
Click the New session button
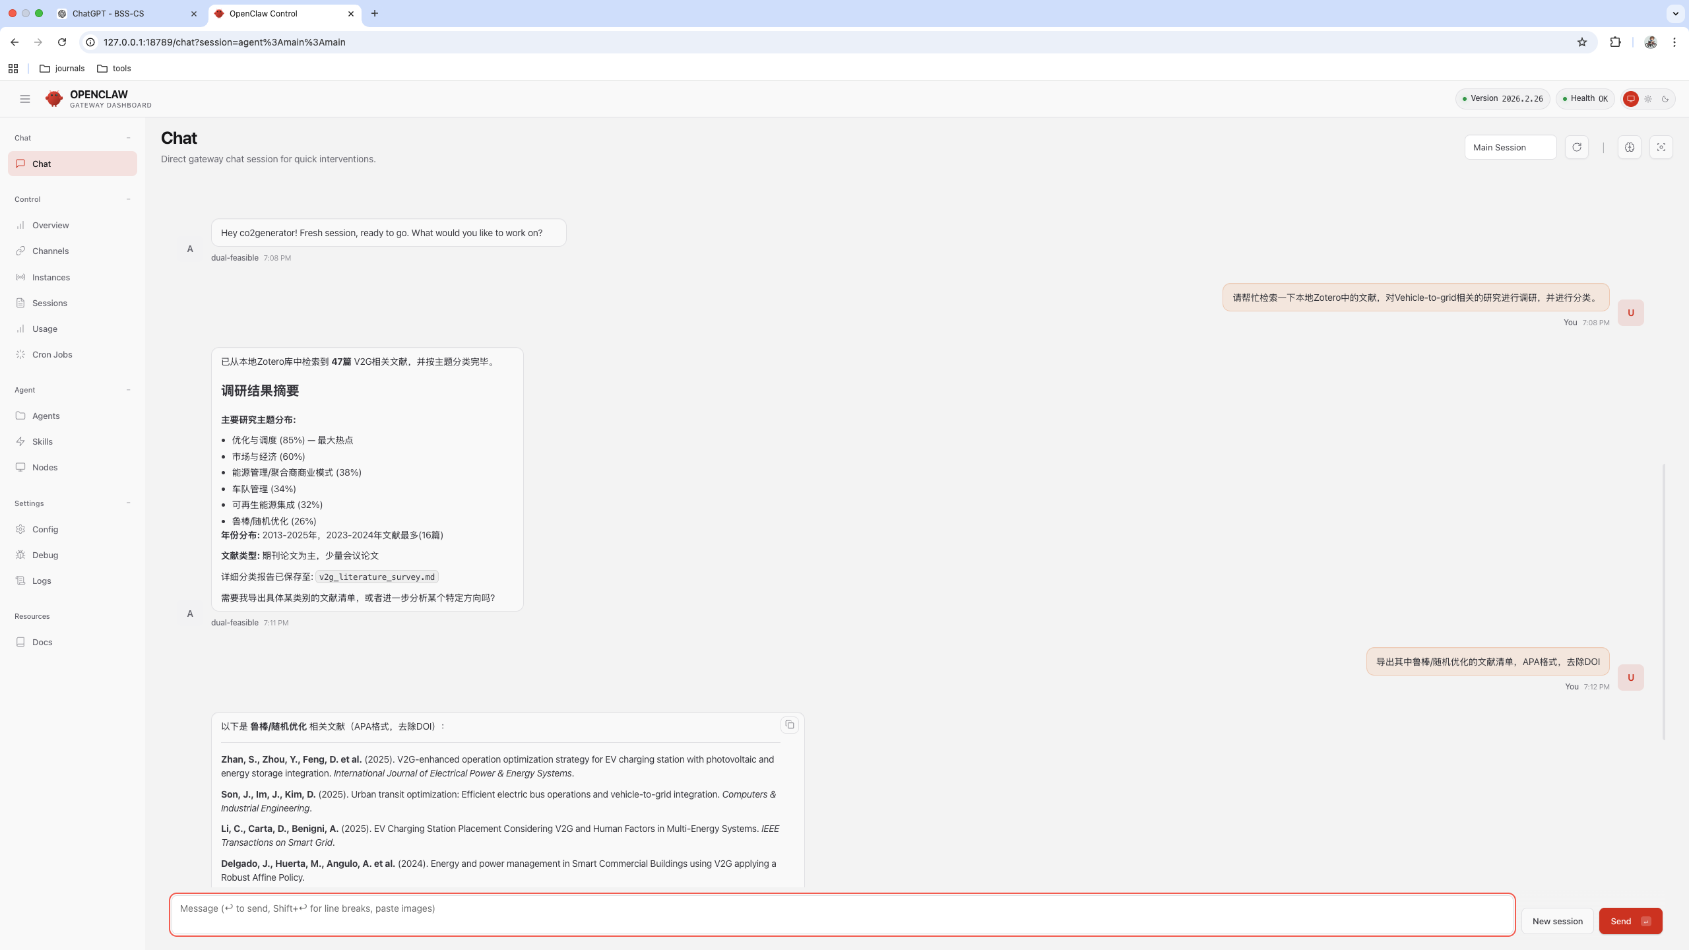tap(1557, 921)
